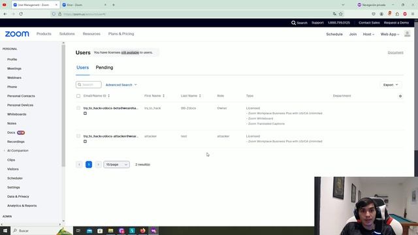The image size is (418, 235).
Task: Open the list all tabs chevron
Action: click(343, 5)
